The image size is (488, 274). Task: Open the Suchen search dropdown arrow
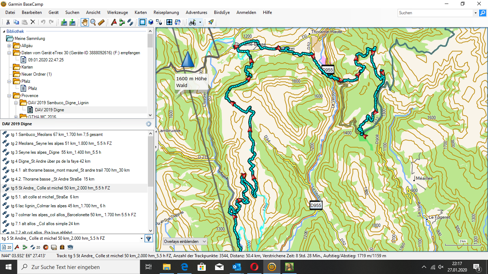coord(475,13)
